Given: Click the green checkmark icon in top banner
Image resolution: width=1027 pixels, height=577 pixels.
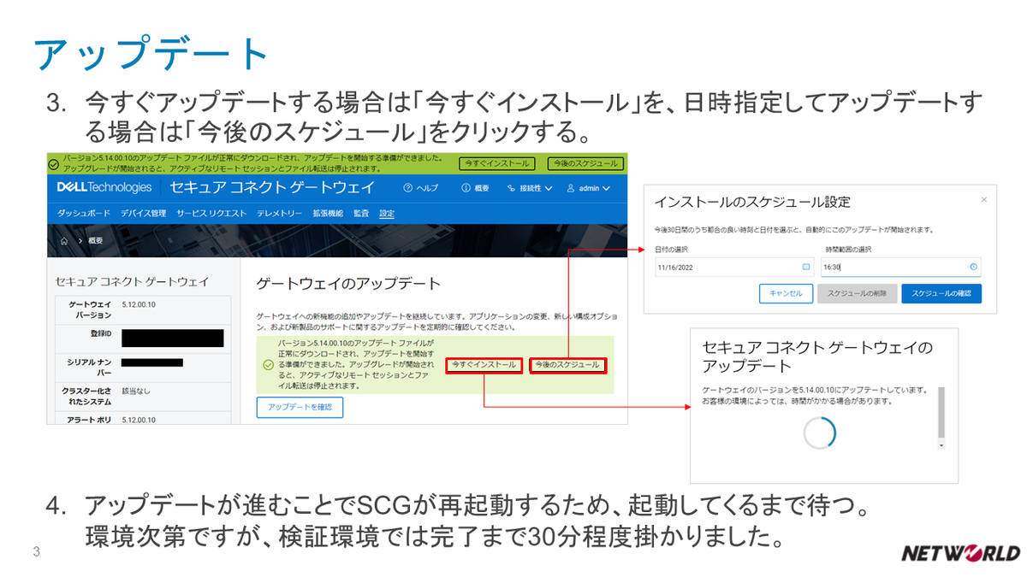Looking at the screenshot, I should [54, 162].
